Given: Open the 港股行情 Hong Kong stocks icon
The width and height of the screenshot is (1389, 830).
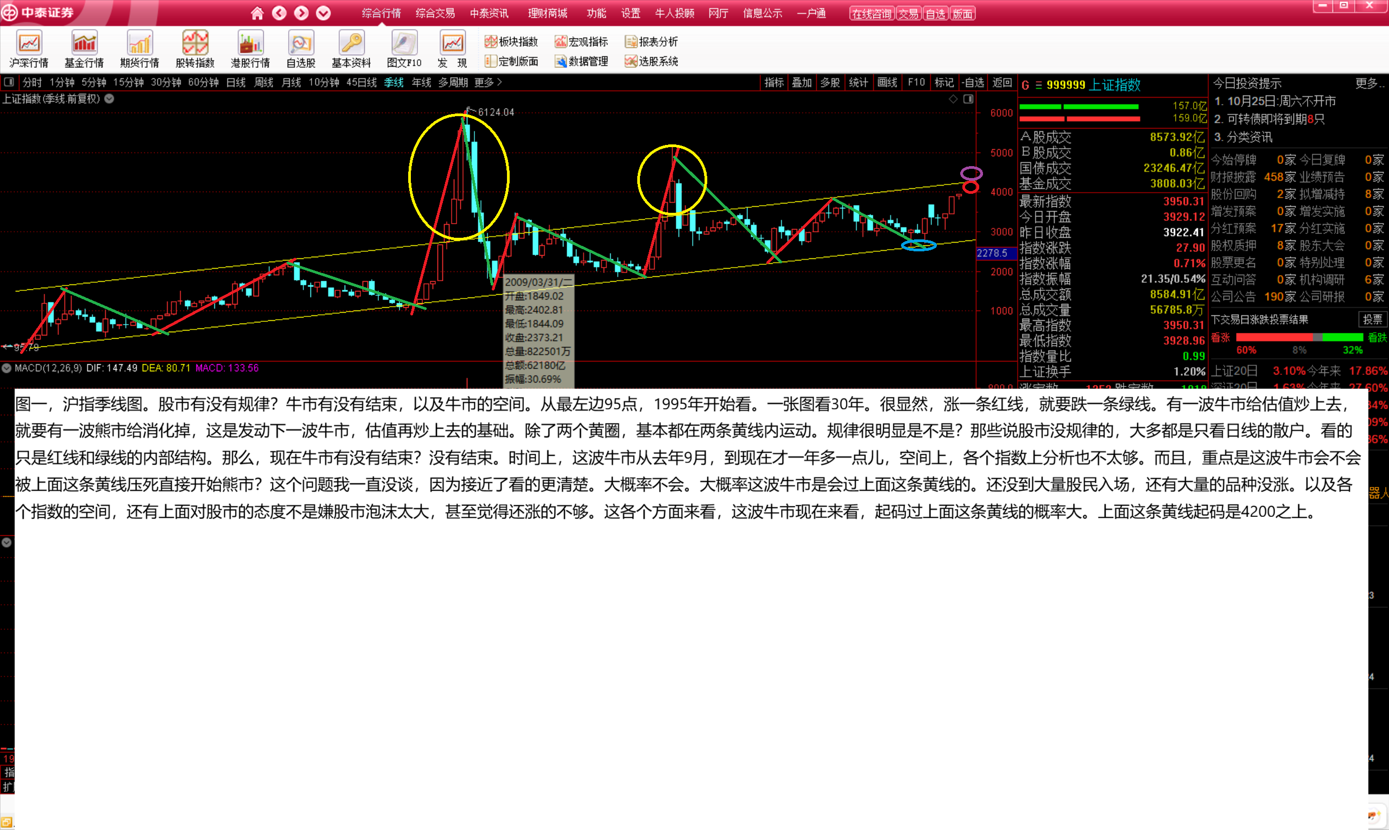Looking at the screenshot, I should 250,43.
